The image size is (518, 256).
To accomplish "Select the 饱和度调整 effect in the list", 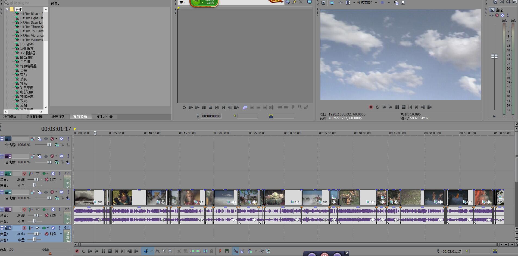I will [28, 66].
